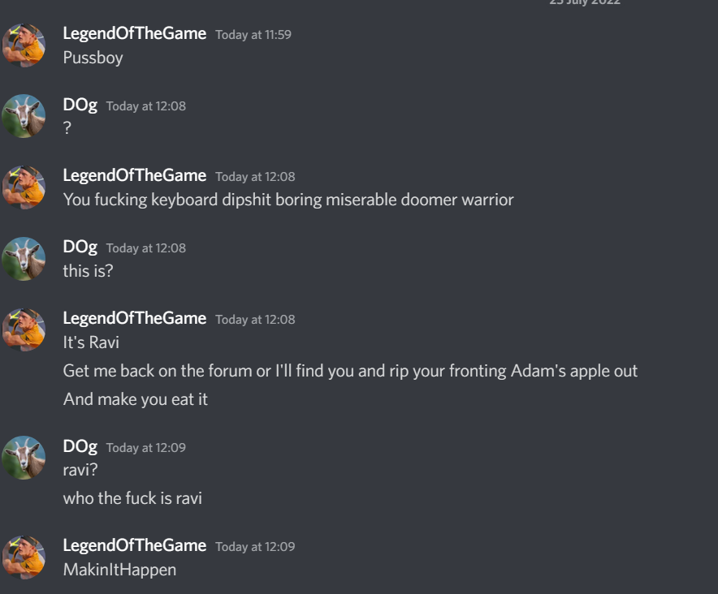Click DOg username posted at 12:09
Image resolution: width=718 pixels, height=594 pixels.
80,446
